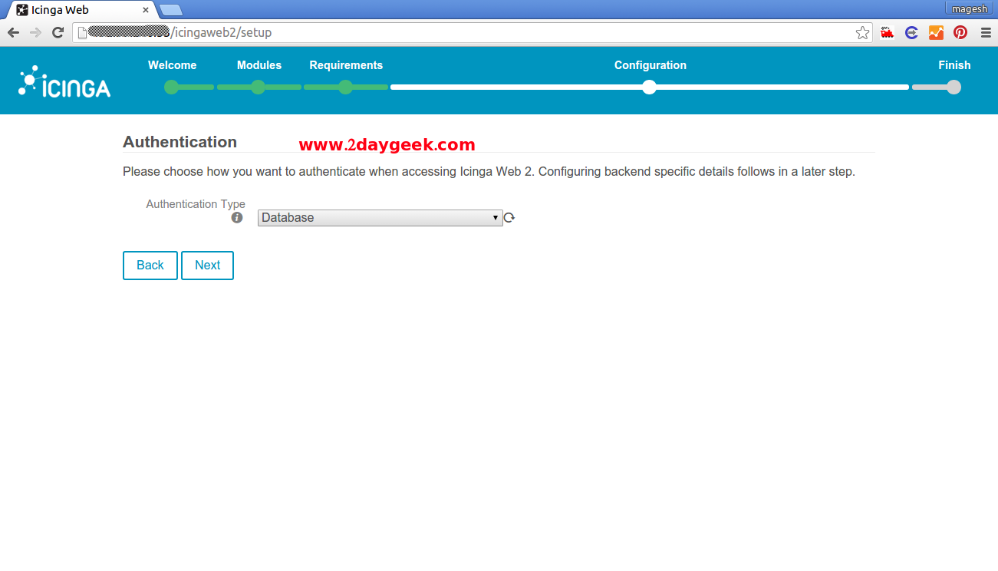This screenshot has height=571, width=998.
Task: Click the magesh profile button
Action: coord(970,8)
